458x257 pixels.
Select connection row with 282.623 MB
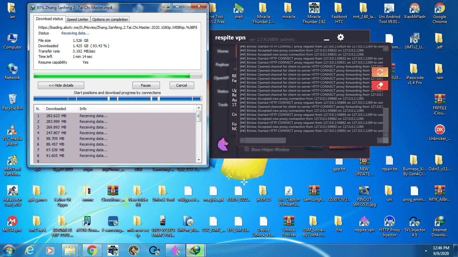pyautogui.click(x=115, y=116)
